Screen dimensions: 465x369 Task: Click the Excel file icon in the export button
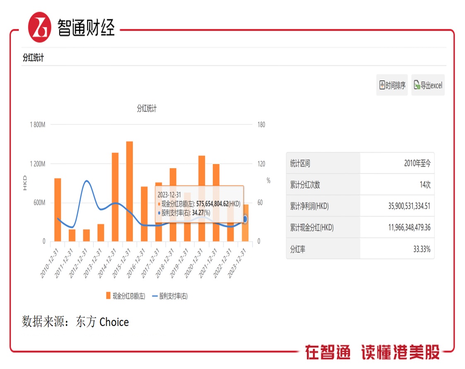coord(417,85)
